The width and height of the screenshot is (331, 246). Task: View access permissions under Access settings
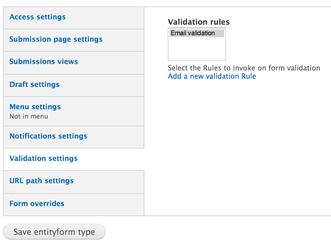37,17
